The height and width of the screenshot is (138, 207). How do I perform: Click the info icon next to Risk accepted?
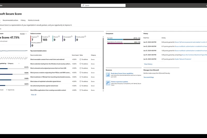(x=72, y=37)
